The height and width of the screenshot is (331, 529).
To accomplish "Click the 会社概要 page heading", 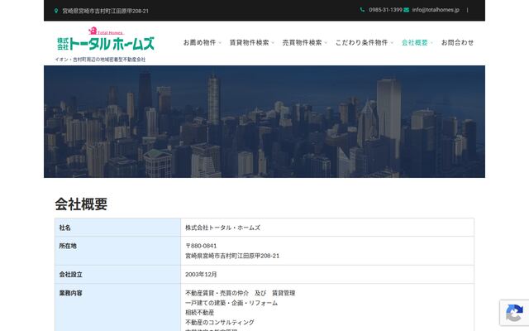I will 81,204.
